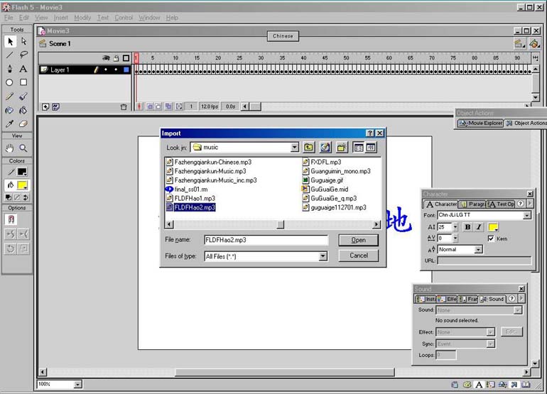Open the Look in folder dropdown
Screen dimensions: 547x394
tap(294, 148)
